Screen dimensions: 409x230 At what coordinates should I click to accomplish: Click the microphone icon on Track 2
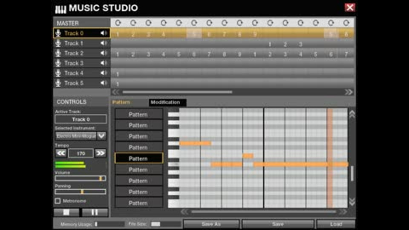(x=58, y=53)
